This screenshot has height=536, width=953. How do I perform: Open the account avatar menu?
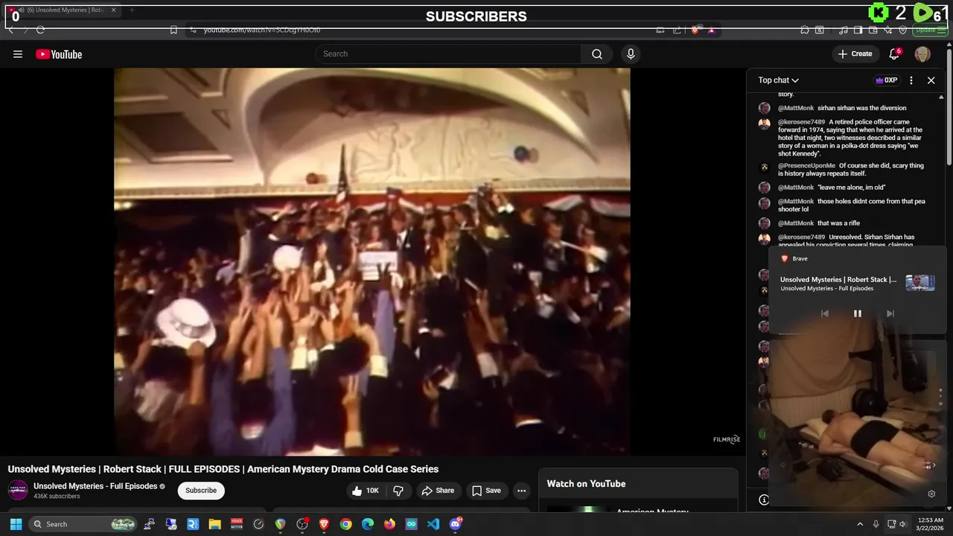coord(922,54)
